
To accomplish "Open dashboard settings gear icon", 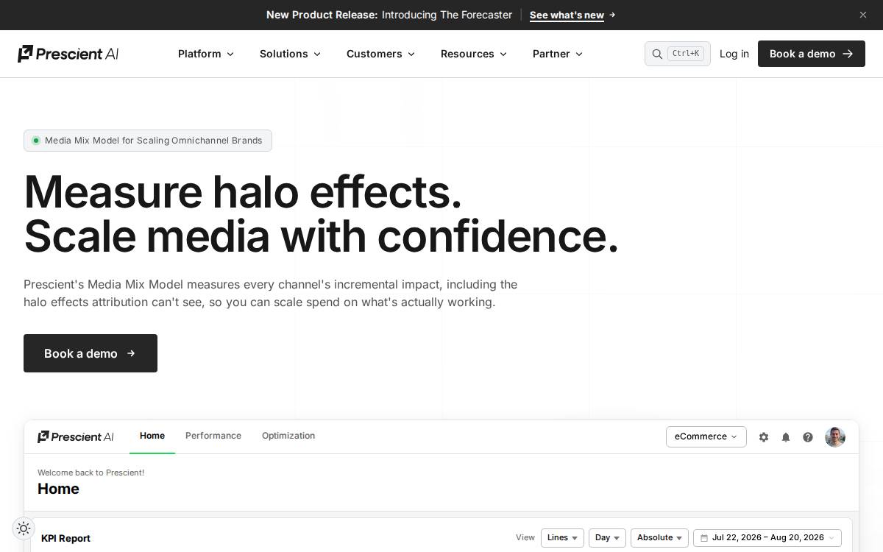I will 764,437.
